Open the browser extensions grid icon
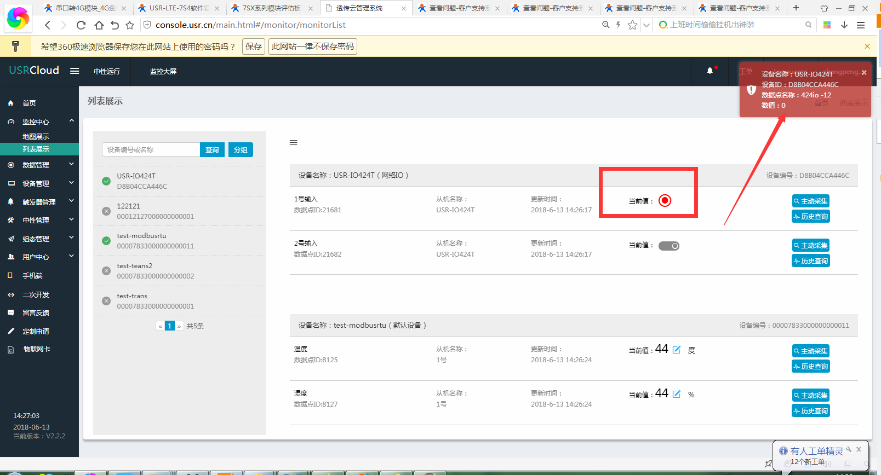Viewport: 881px width, 475px height. (827, 25)
